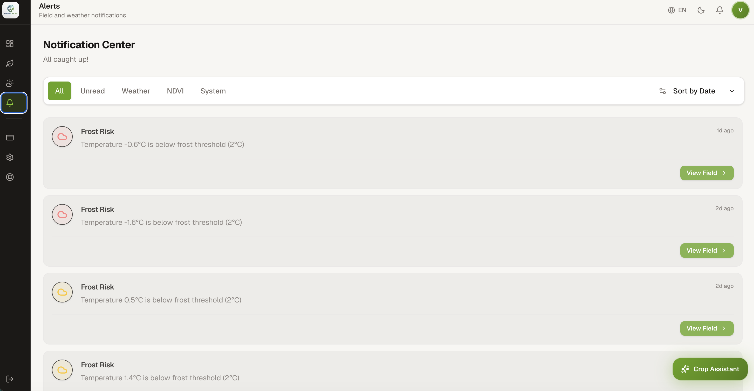754x391 pixels.
Task: Open the billing card icon in sidebar
Action: [10, 137]
